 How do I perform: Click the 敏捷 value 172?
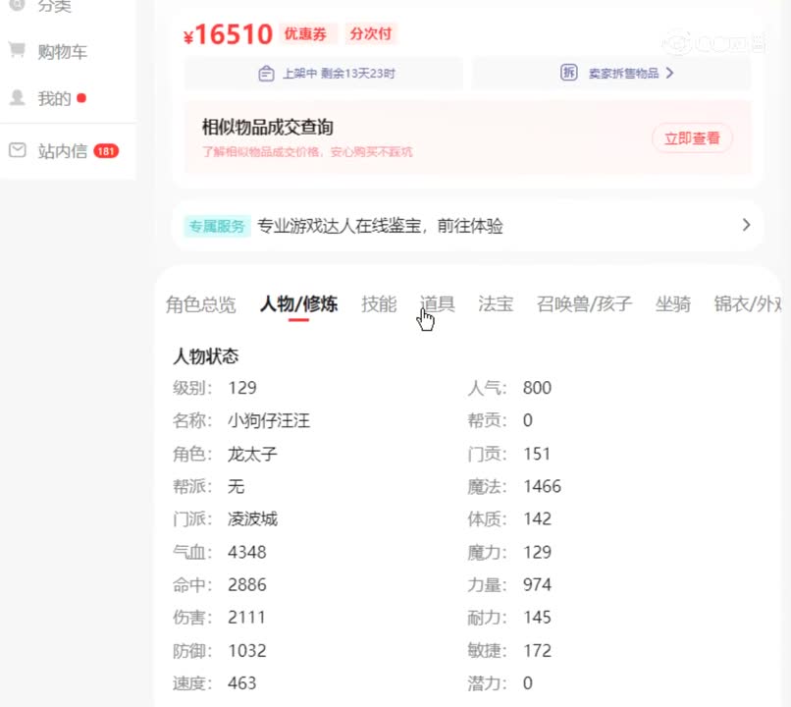tap(537, 650)
